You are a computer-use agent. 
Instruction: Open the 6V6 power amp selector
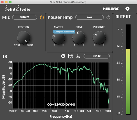coord(90,17)
